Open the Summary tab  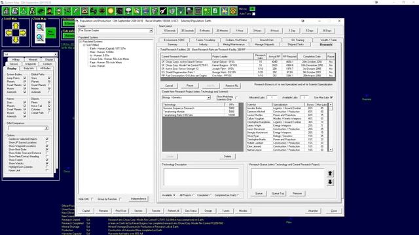173,44
